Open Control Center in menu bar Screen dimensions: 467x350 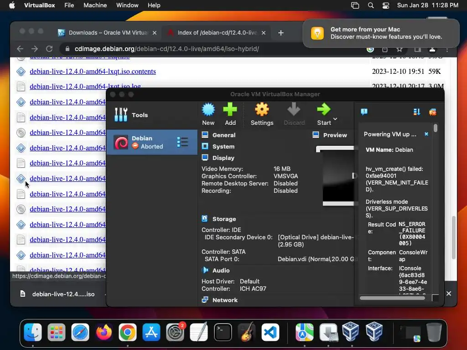click(386, 5)
